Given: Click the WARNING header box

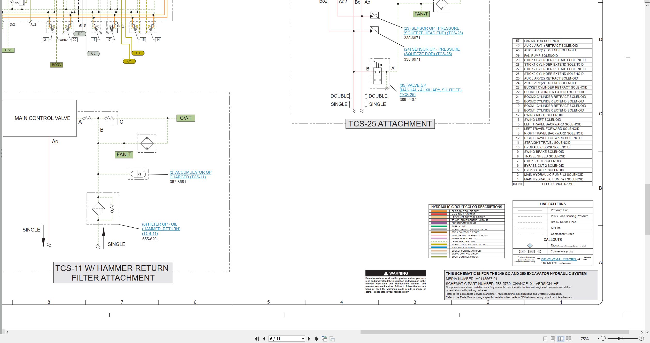Looking at the screenshot, I should point(395,273).
